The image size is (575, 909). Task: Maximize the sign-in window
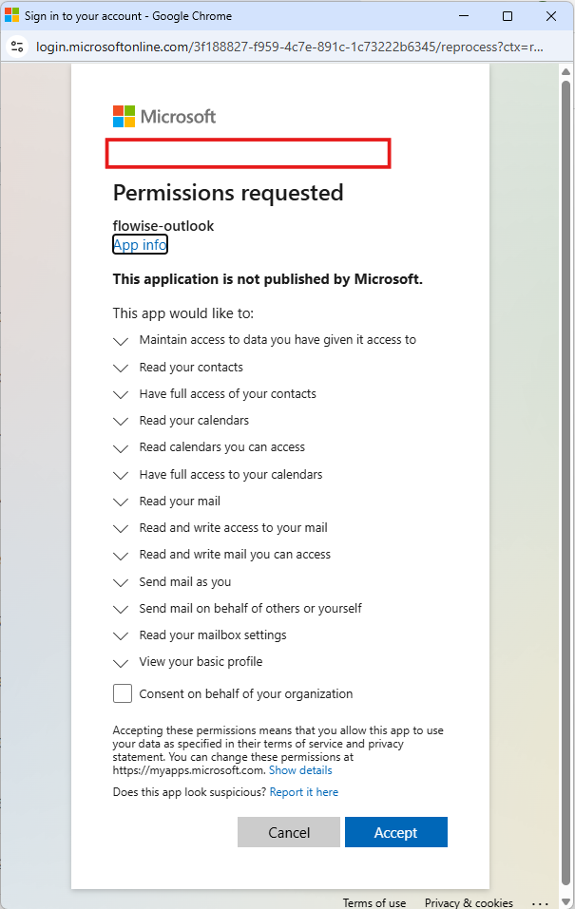tap(508, 16)
